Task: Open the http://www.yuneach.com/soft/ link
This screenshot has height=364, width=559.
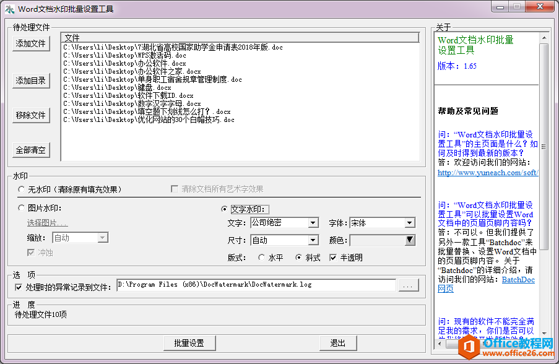Action: 488,173
